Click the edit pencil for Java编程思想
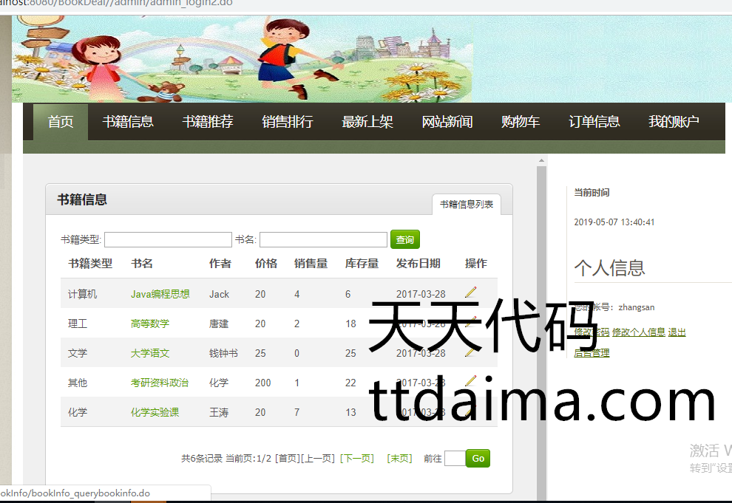 click(471, 292)
